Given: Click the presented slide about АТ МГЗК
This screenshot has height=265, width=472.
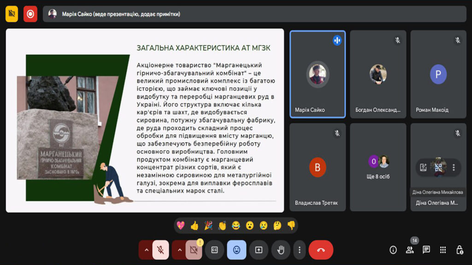Looking at the screenshot, I should click(145, 121).
